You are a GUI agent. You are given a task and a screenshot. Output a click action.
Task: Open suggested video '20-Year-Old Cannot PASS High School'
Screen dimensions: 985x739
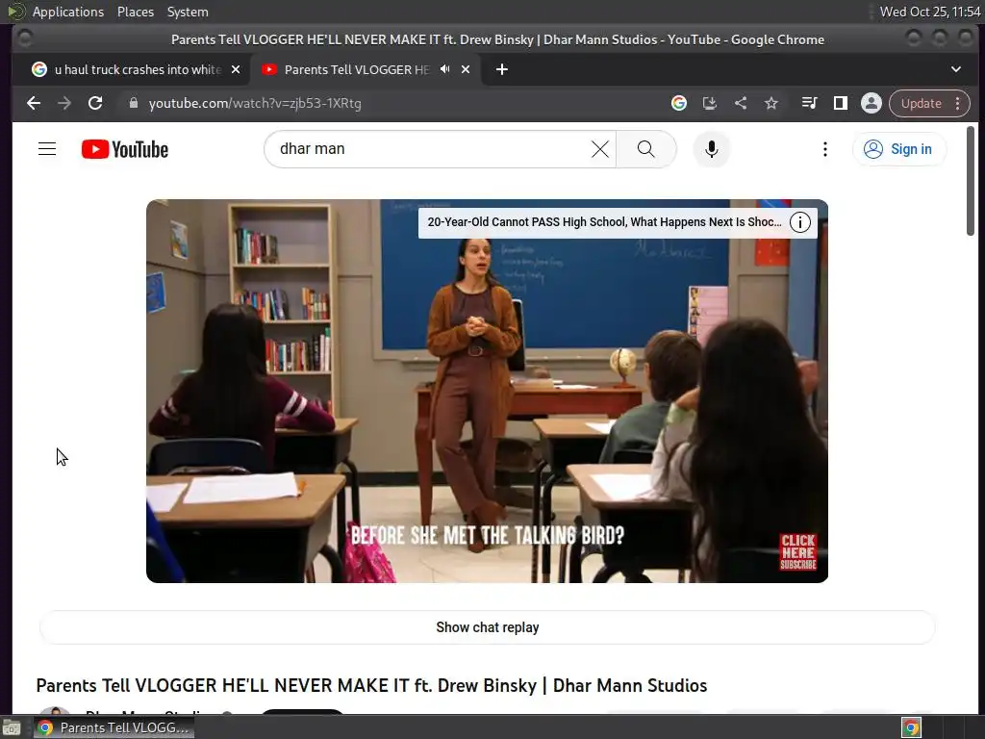tap(604, 222)
